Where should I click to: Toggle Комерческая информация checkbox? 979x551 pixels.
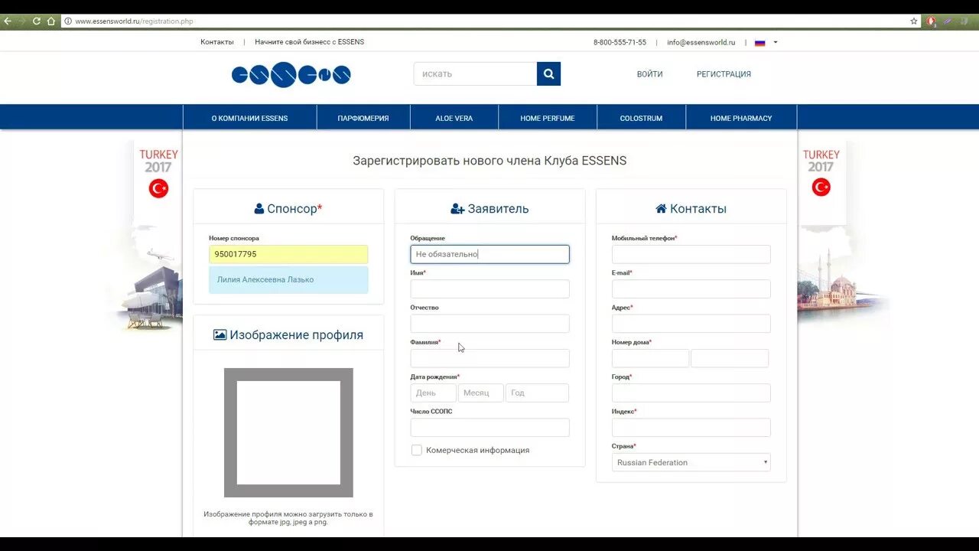417,450
